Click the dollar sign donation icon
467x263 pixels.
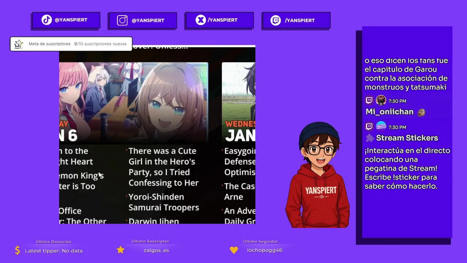pyautogui.click(x=18, y=250)
